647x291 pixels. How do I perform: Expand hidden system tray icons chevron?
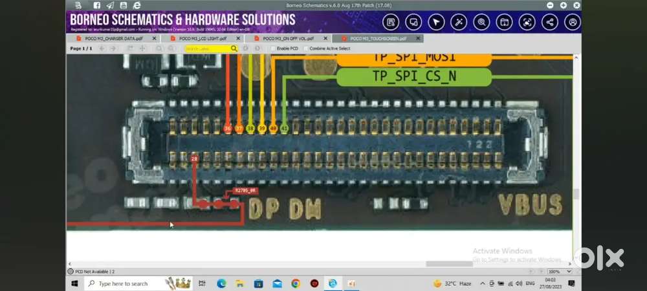tap(483, 284)
